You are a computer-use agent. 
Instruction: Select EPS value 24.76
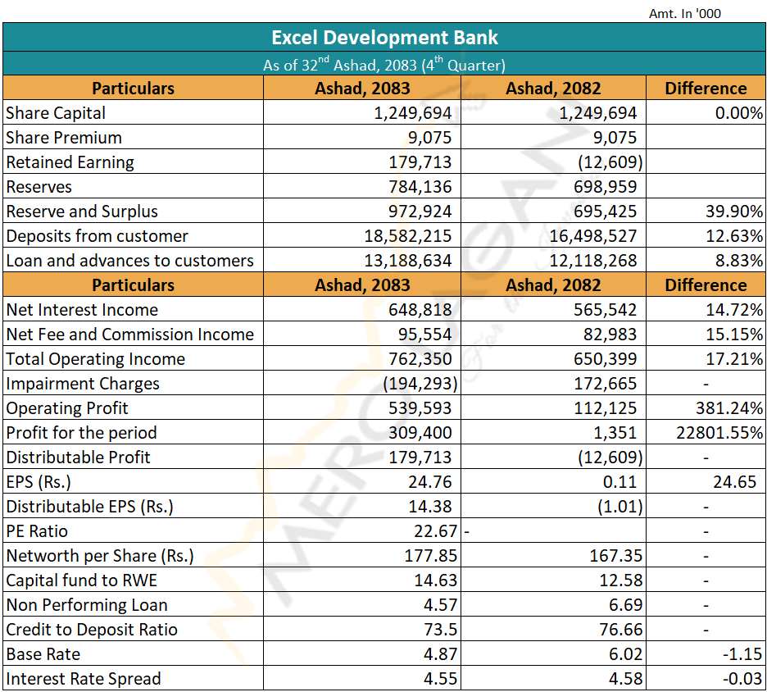coord(430,482)
